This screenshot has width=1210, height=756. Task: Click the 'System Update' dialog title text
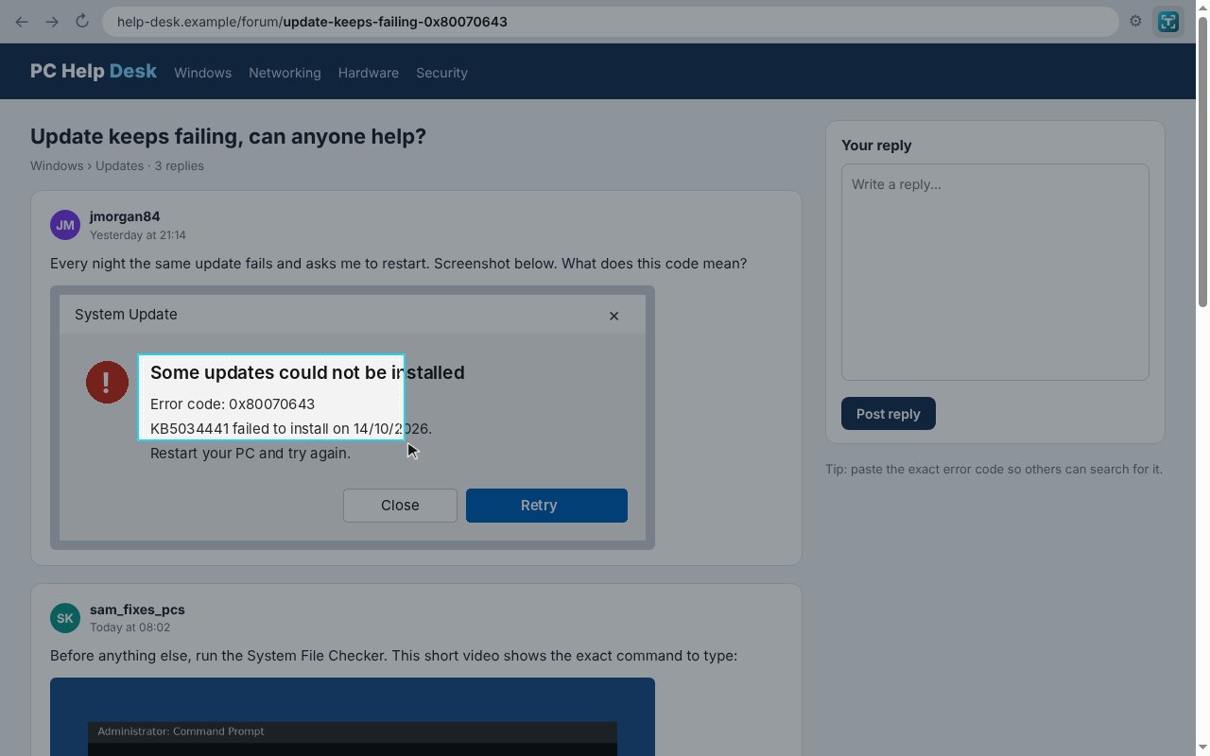(x=126, y=315)
